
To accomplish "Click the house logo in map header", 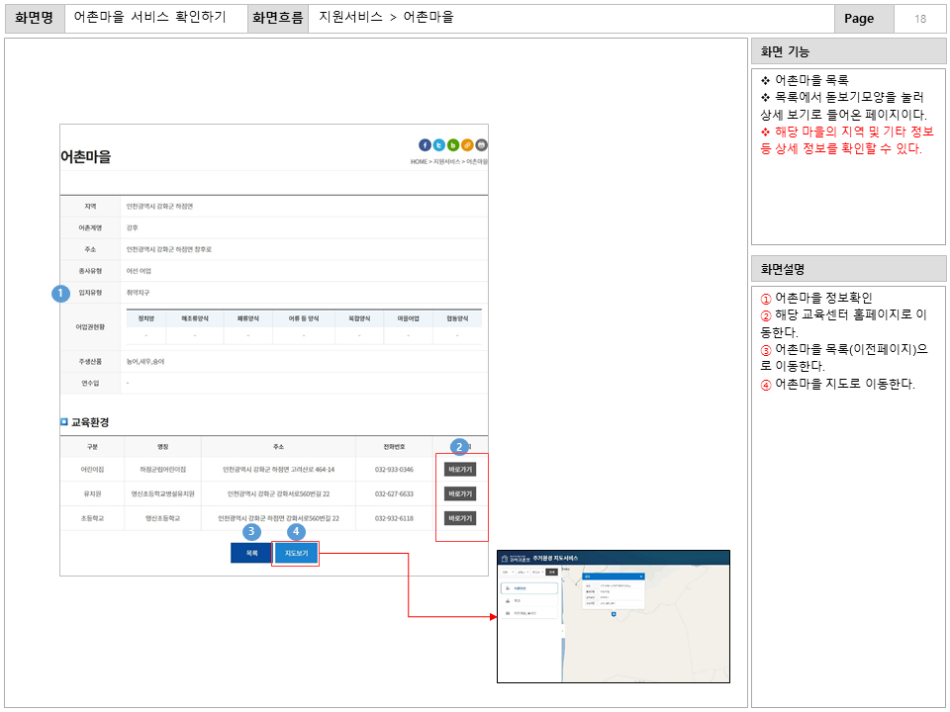I will pos(504,559).
